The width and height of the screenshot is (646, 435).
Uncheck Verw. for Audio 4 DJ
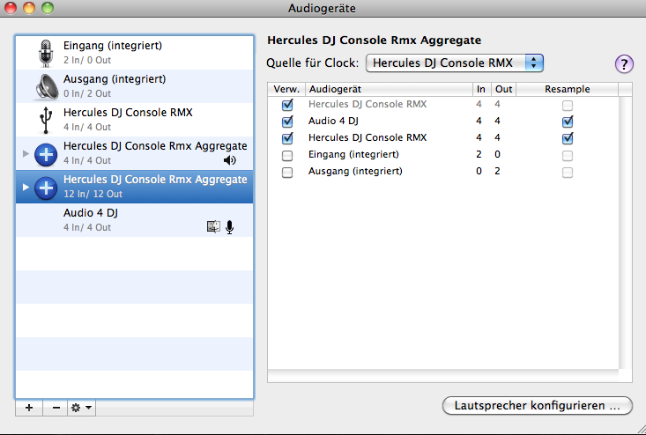(x=287, y=122)
